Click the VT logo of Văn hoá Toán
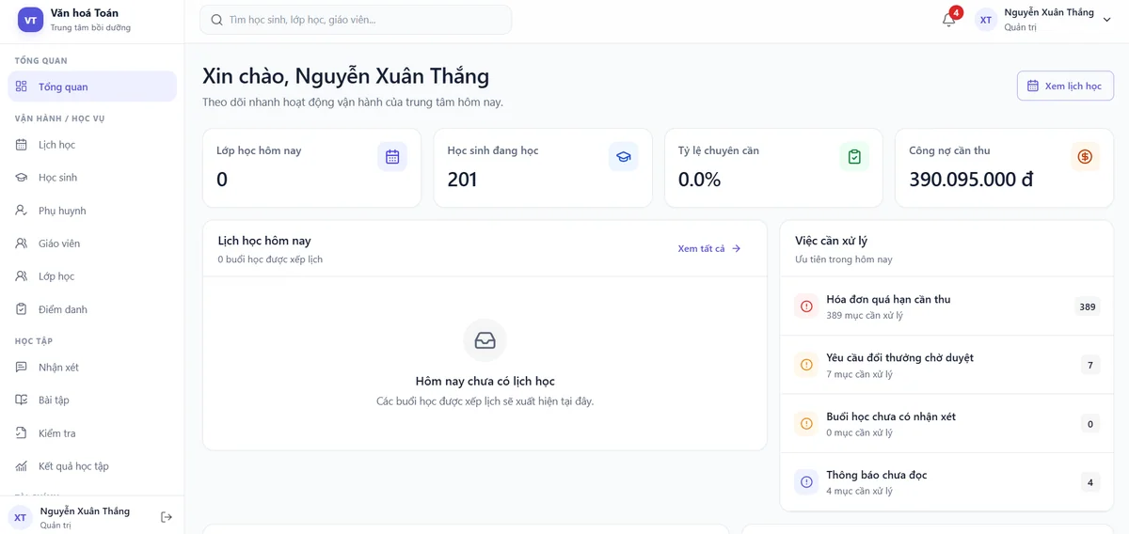This screenshot has height=534, width=1129. [31, 20]
